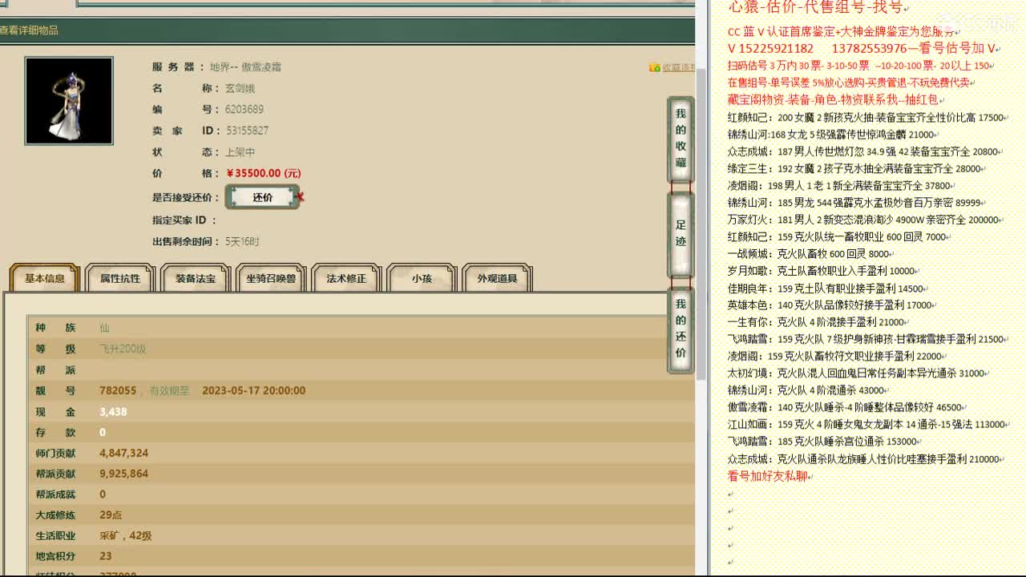This screenshot has height=577, width=1026.
Task: Click the 还价 bargain button
Action: tap(262, 197)
